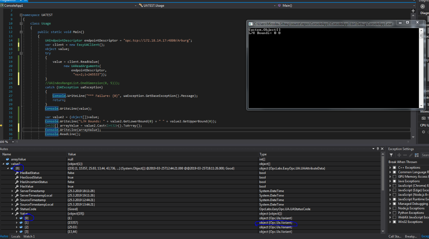The width and height of the screenshot is (429, 239).
Task: Click the wrench icon beside HasBadStatus
Action: (x=16, y=173)
